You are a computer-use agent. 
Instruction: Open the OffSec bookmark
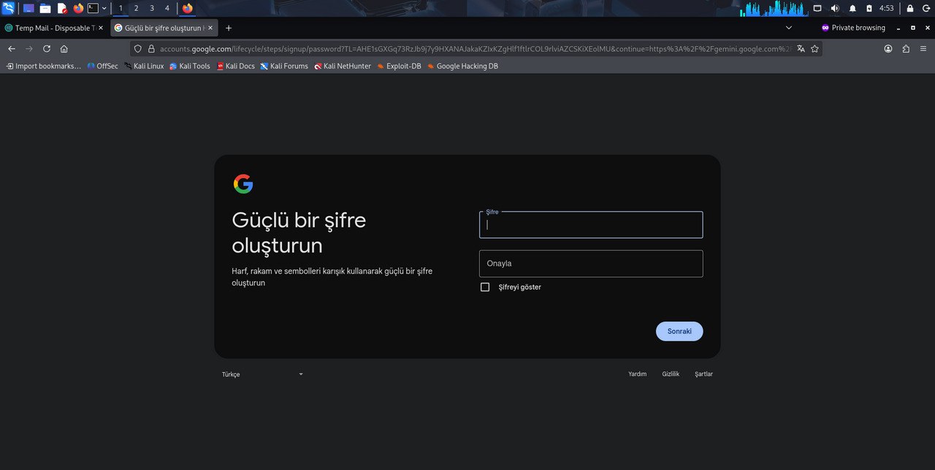coord(102,66)
